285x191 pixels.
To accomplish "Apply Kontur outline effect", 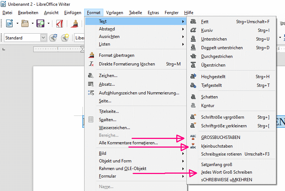I will (232, 106).
